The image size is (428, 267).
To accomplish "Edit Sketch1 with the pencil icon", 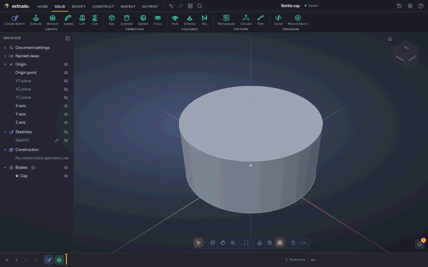I will (x=56, y=140).
